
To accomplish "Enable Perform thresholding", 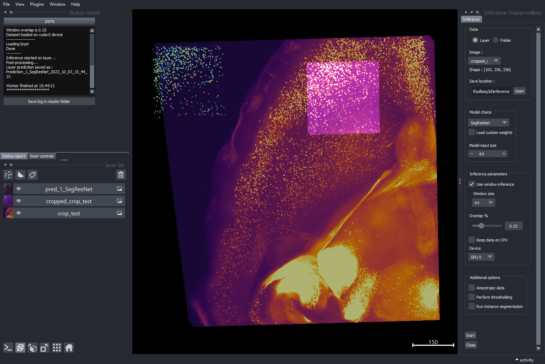I will coord(472,297).
